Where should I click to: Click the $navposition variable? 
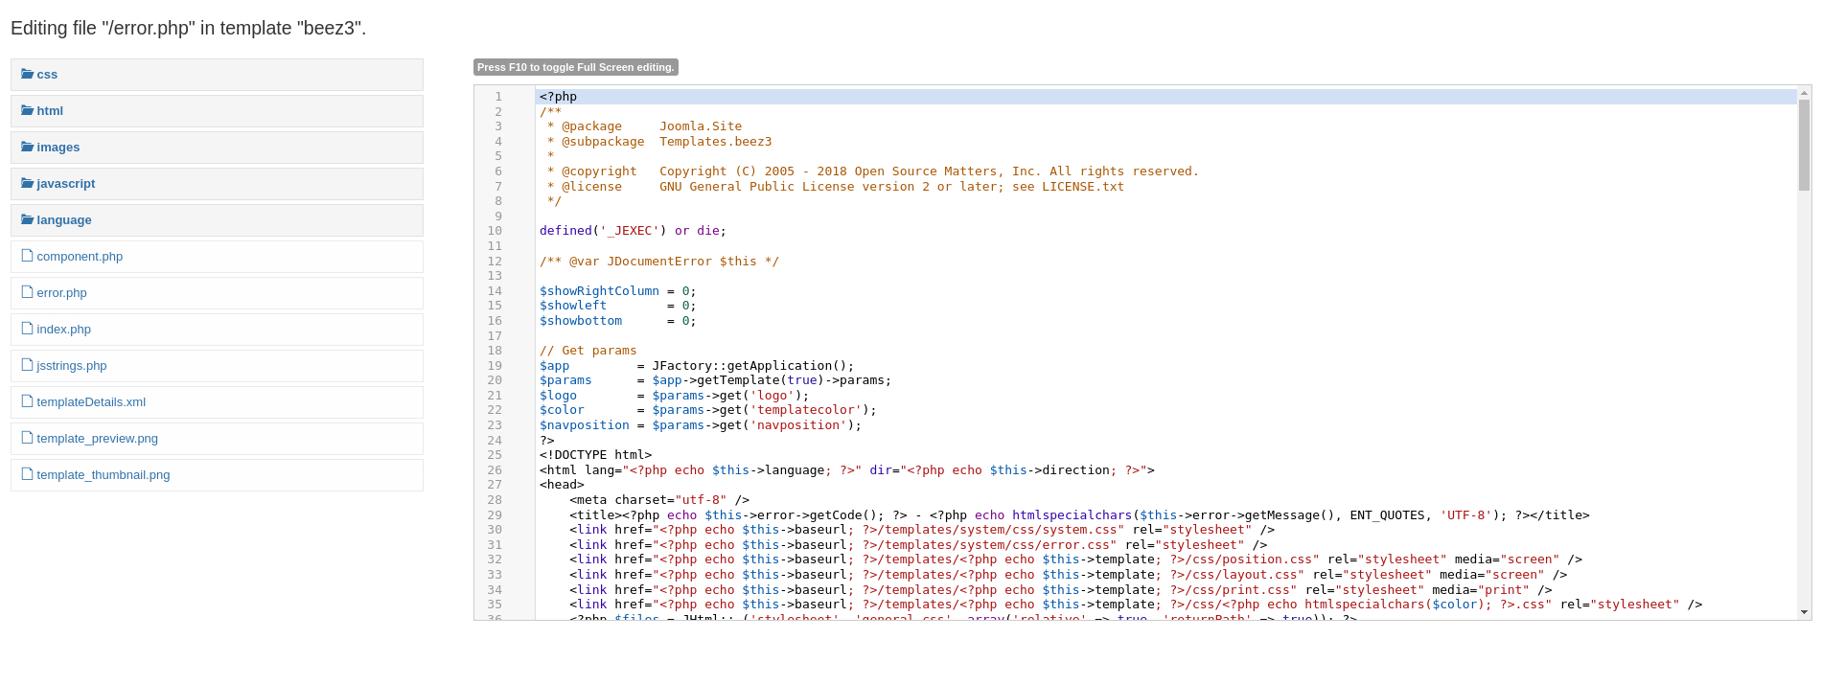tap(584, 425)
